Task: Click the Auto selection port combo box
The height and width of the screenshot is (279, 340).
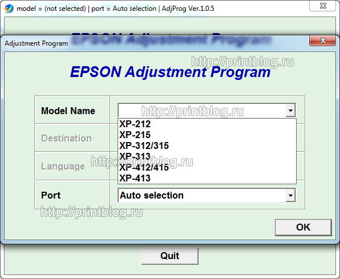Action: point(207,196)
